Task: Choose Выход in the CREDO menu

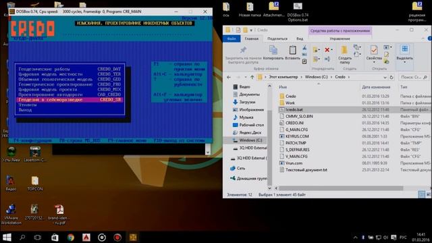Action: point(25,110)
